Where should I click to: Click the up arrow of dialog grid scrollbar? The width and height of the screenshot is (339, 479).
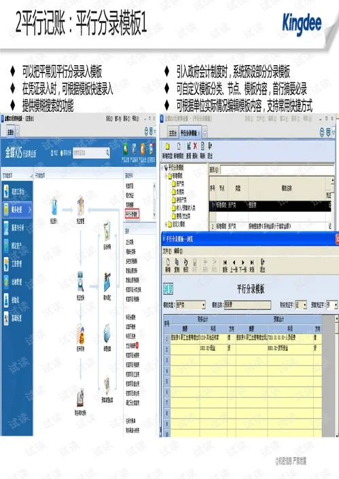point(336,318)
